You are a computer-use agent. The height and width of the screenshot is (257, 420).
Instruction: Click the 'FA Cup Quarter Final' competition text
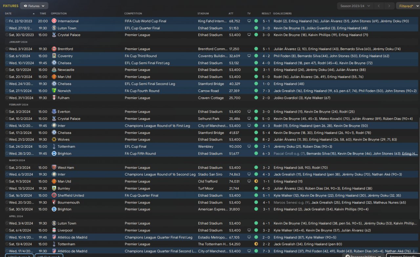141,195
